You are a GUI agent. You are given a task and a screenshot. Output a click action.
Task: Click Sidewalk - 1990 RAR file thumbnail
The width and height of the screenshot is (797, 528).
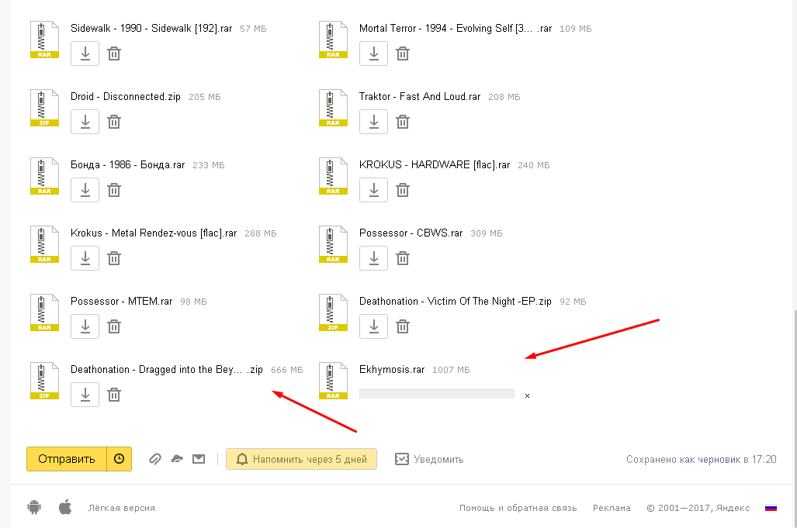(44, 40)
